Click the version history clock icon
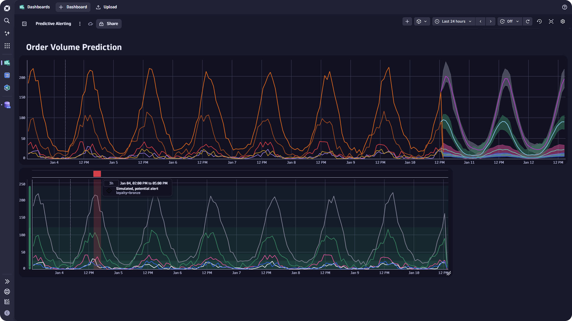The height and width of the screenshot is (321, 572). [x=539, y=21]
